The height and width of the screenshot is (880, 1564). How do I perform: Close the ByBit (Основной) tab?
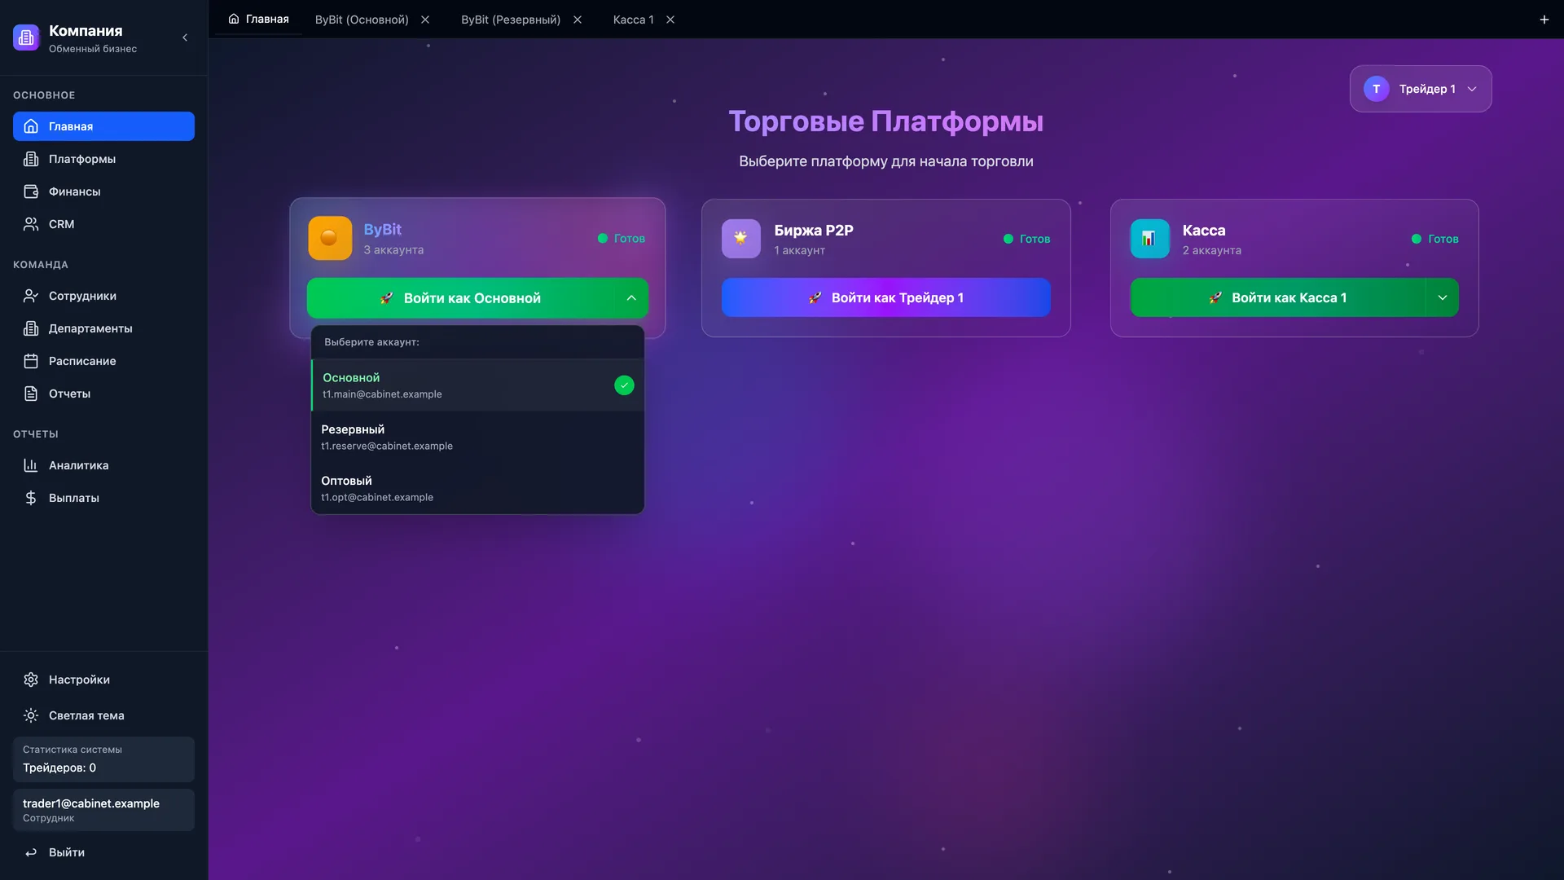click(x=425, y=20)
